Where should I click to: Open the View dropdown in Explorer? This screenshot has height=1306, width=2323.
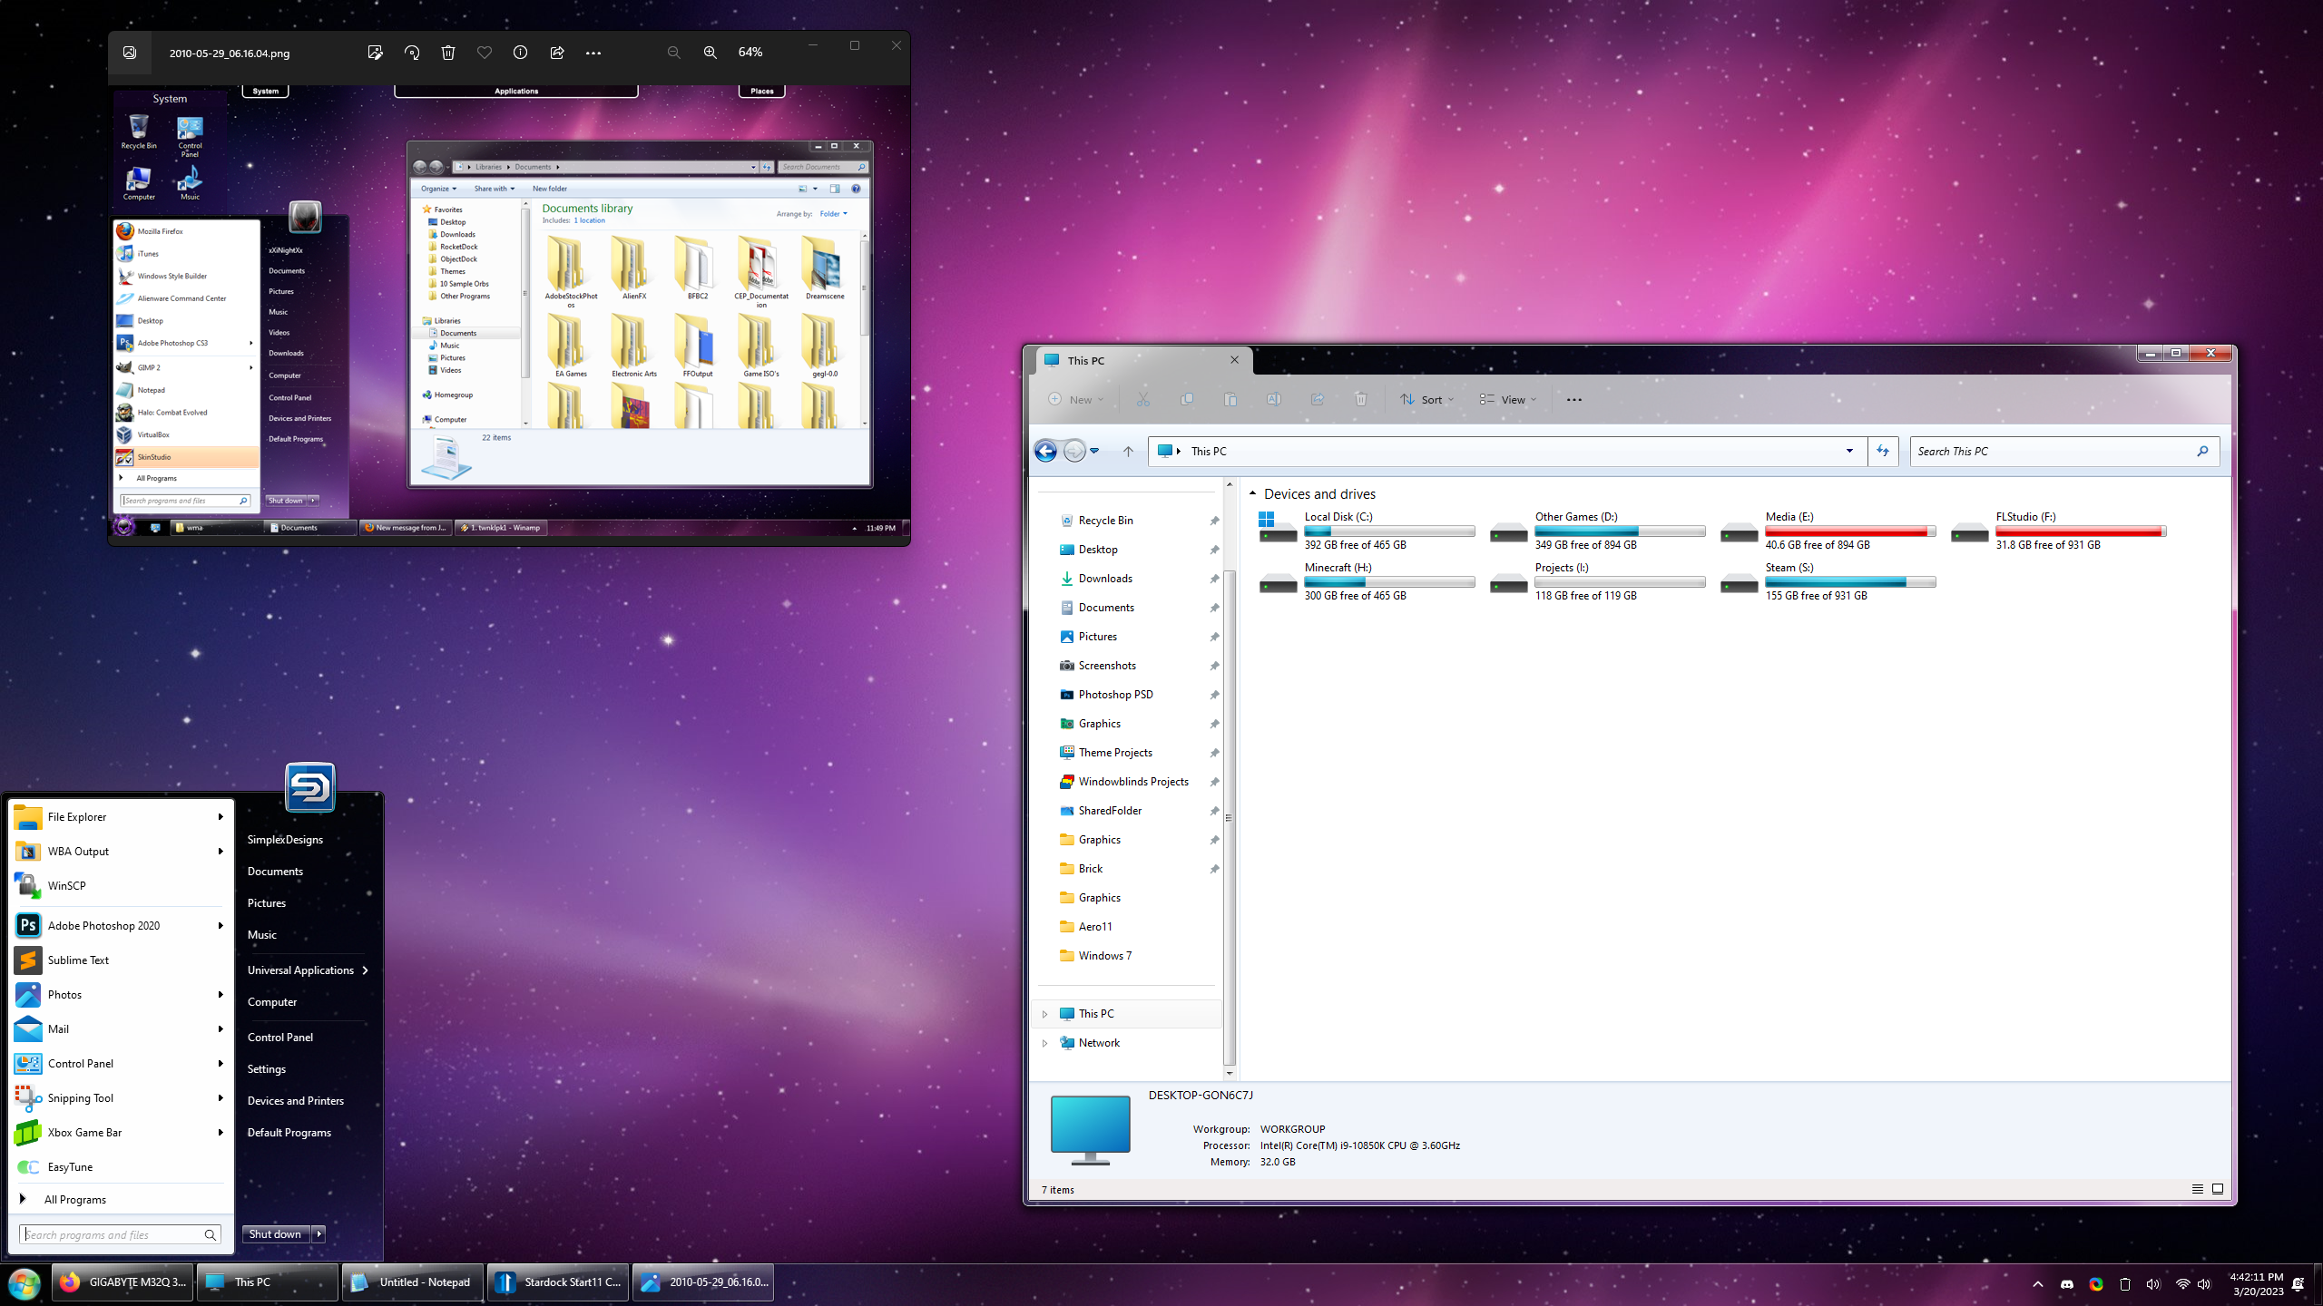click(1508, 399)
